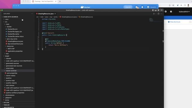
Task: Toggle primary sidebar layout icon in VS Code
Action: pyautogui.click(x=153, y=10)
